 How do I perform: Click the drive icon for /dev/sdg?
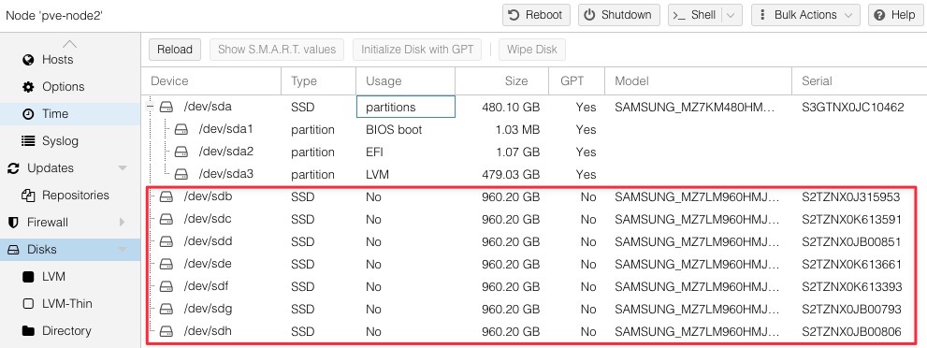(x=167, y=309)
